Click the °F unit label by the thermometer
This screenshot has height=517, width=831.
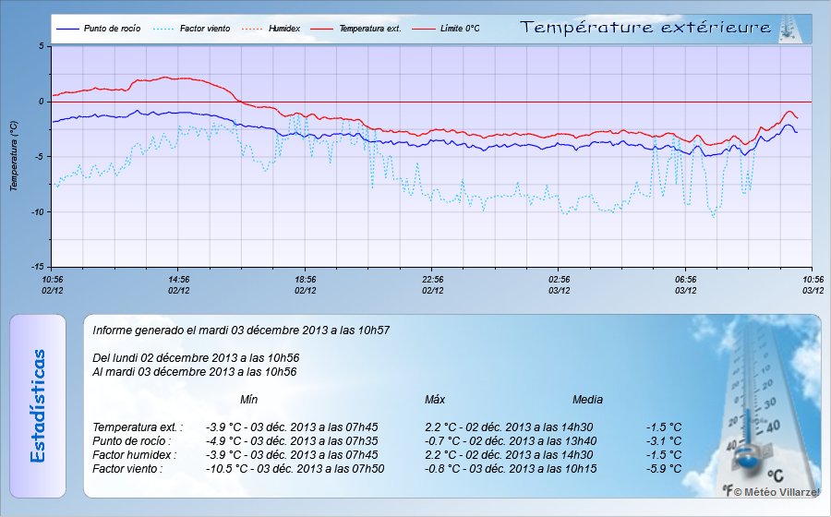(728, 490)
